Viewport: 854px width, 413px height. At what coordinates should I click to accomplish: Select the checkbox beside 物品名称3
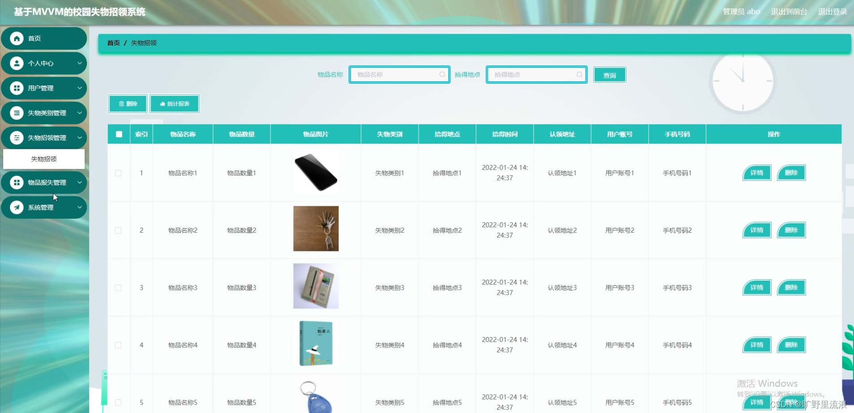coord(118,288)
